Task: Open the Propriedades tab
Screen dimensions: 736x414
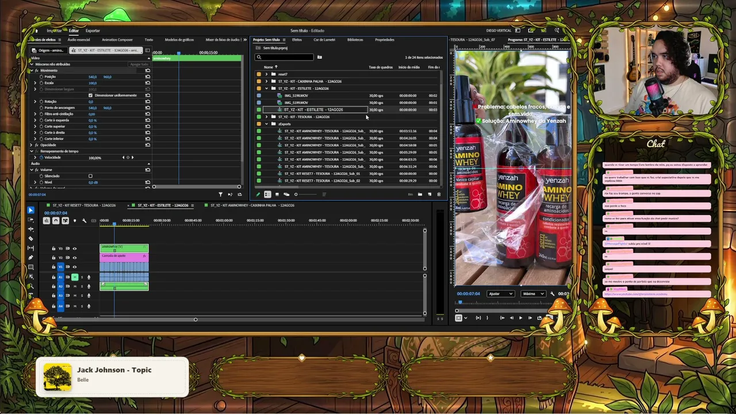Action: (x=385, y=40)
